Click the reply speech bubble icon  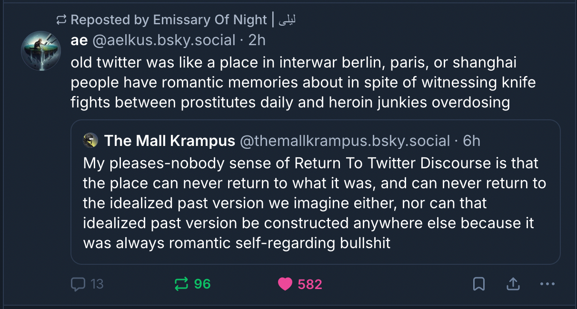click(x=78, y=284)
